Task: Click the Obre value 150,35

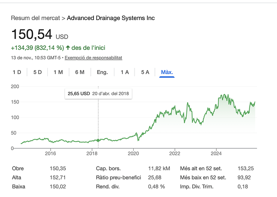Action: [58, 169]
